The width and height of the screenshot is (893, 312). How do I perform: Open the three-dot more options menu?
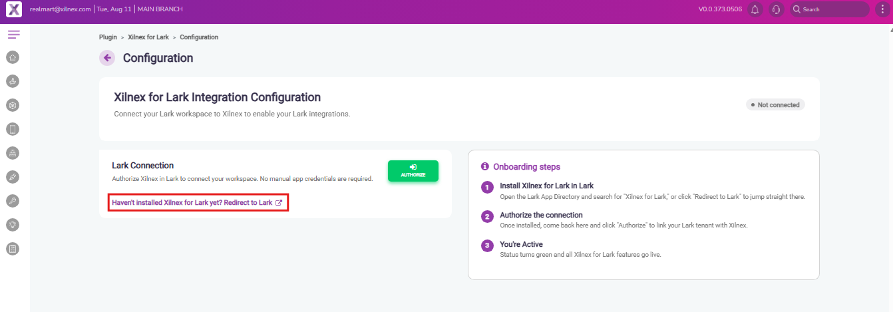(x=882, y=9)
